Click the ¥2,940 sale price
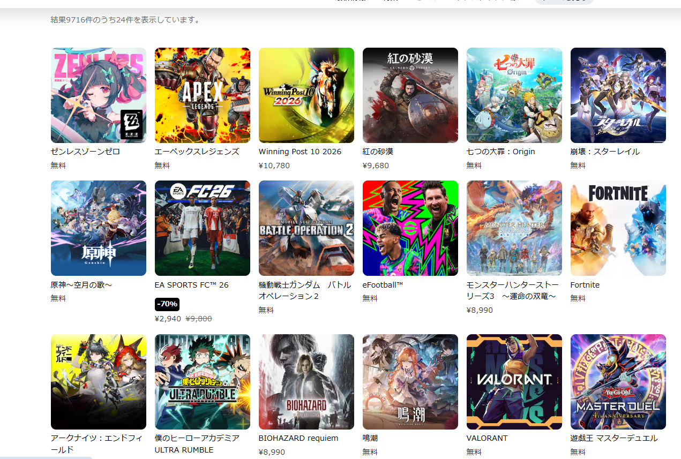Screen dimensions: 681x459 [168, 319]
